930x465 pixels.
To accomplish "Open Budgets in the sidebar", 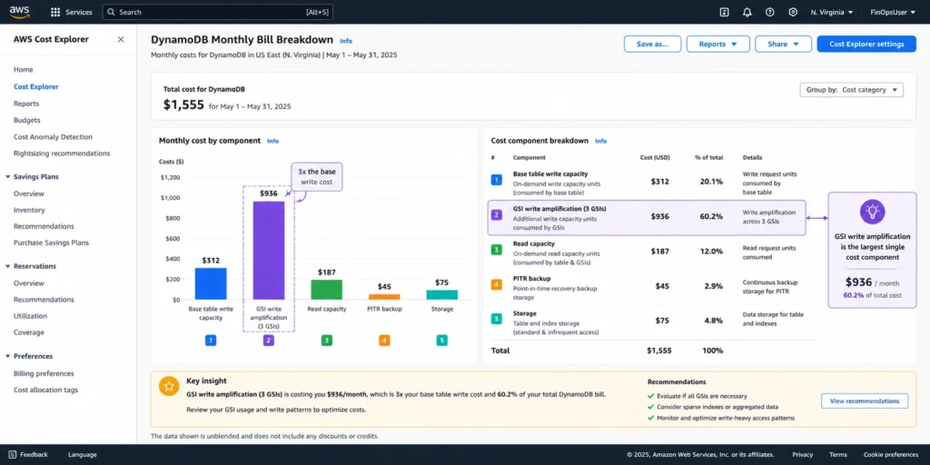I will 26,120.
